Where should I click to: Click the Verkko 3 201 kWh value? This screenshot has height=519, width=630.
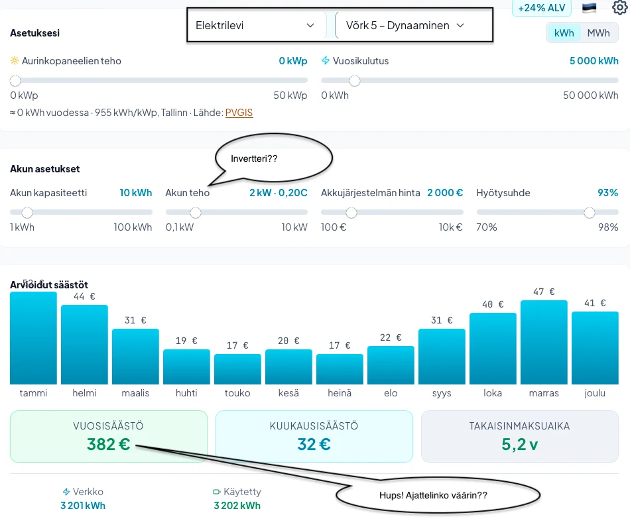pyautogui.click(x=83, y=505)
